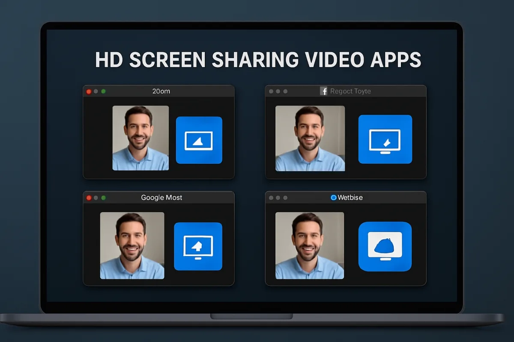
Task: Click the screen share icon in 20om window
Action: (x=199, y=140)
